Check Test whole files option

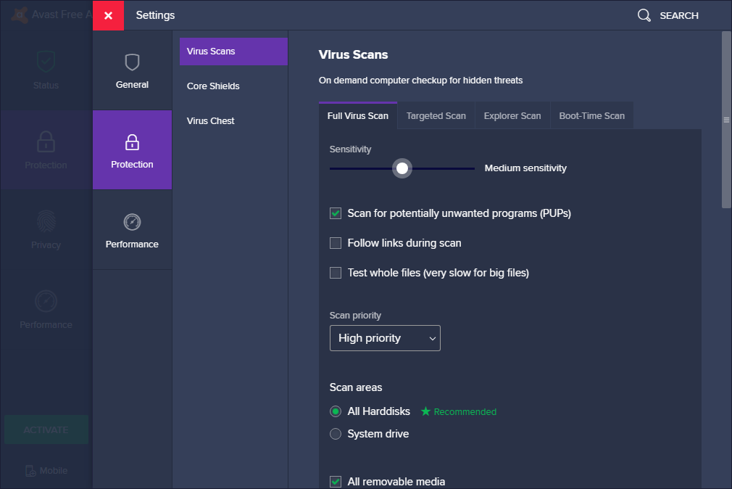[x=336, y=273]
